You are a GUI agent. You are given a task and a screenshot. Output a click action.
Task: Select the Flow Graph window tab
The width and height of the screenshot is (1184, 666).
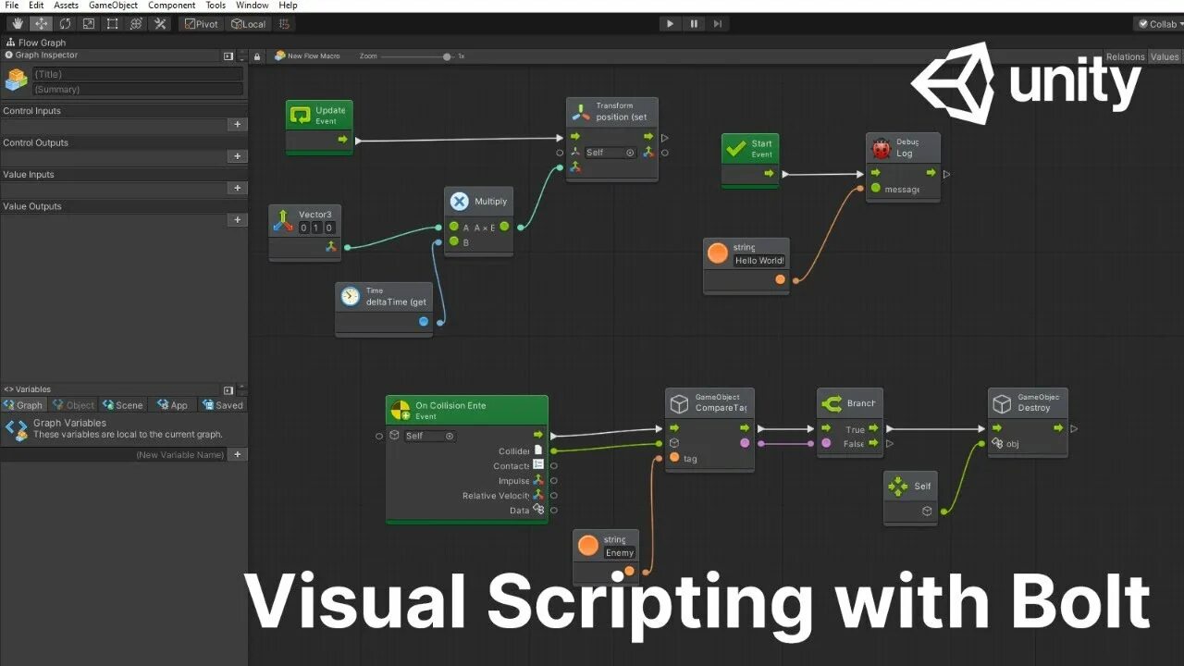pyautogui.click(x=36, y=43)
